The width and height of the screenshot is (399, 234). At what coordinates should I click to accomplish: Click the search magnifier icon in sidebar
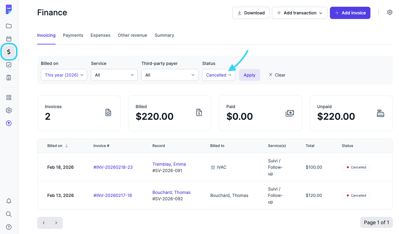pyautogui.click(x=9, y=214)
